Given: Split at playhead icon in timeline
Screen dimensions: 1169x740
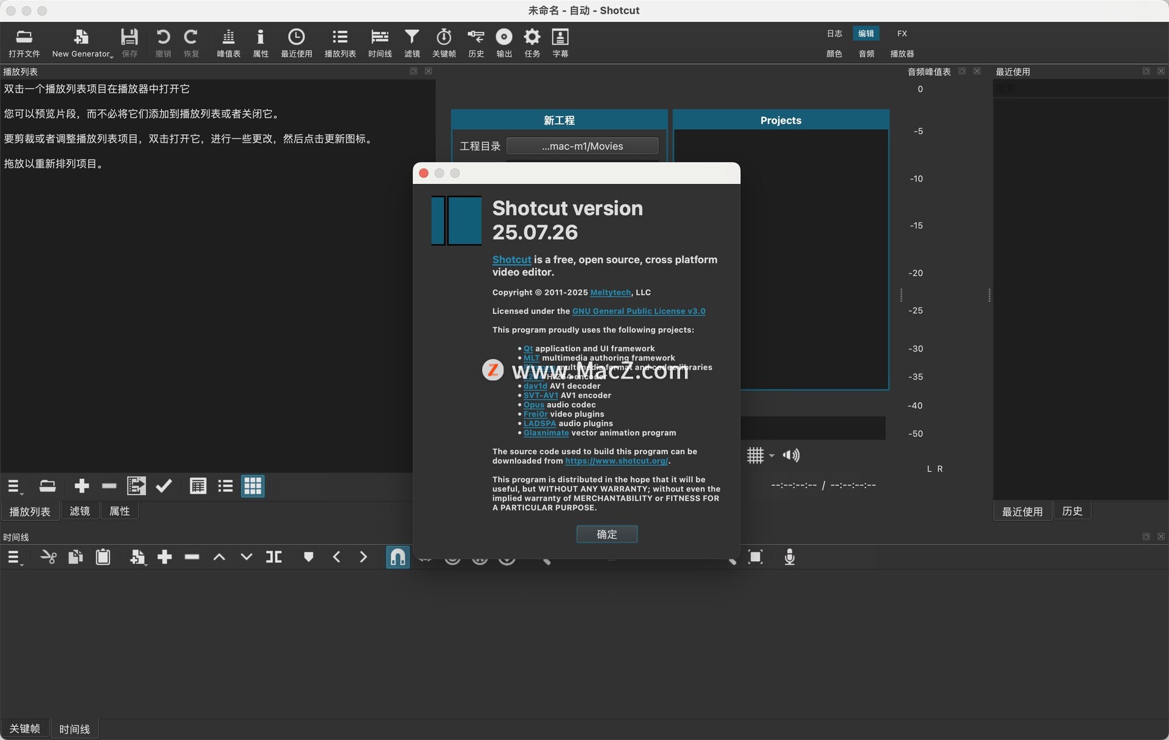Looking at the screenshot, I should coord(274,557).
